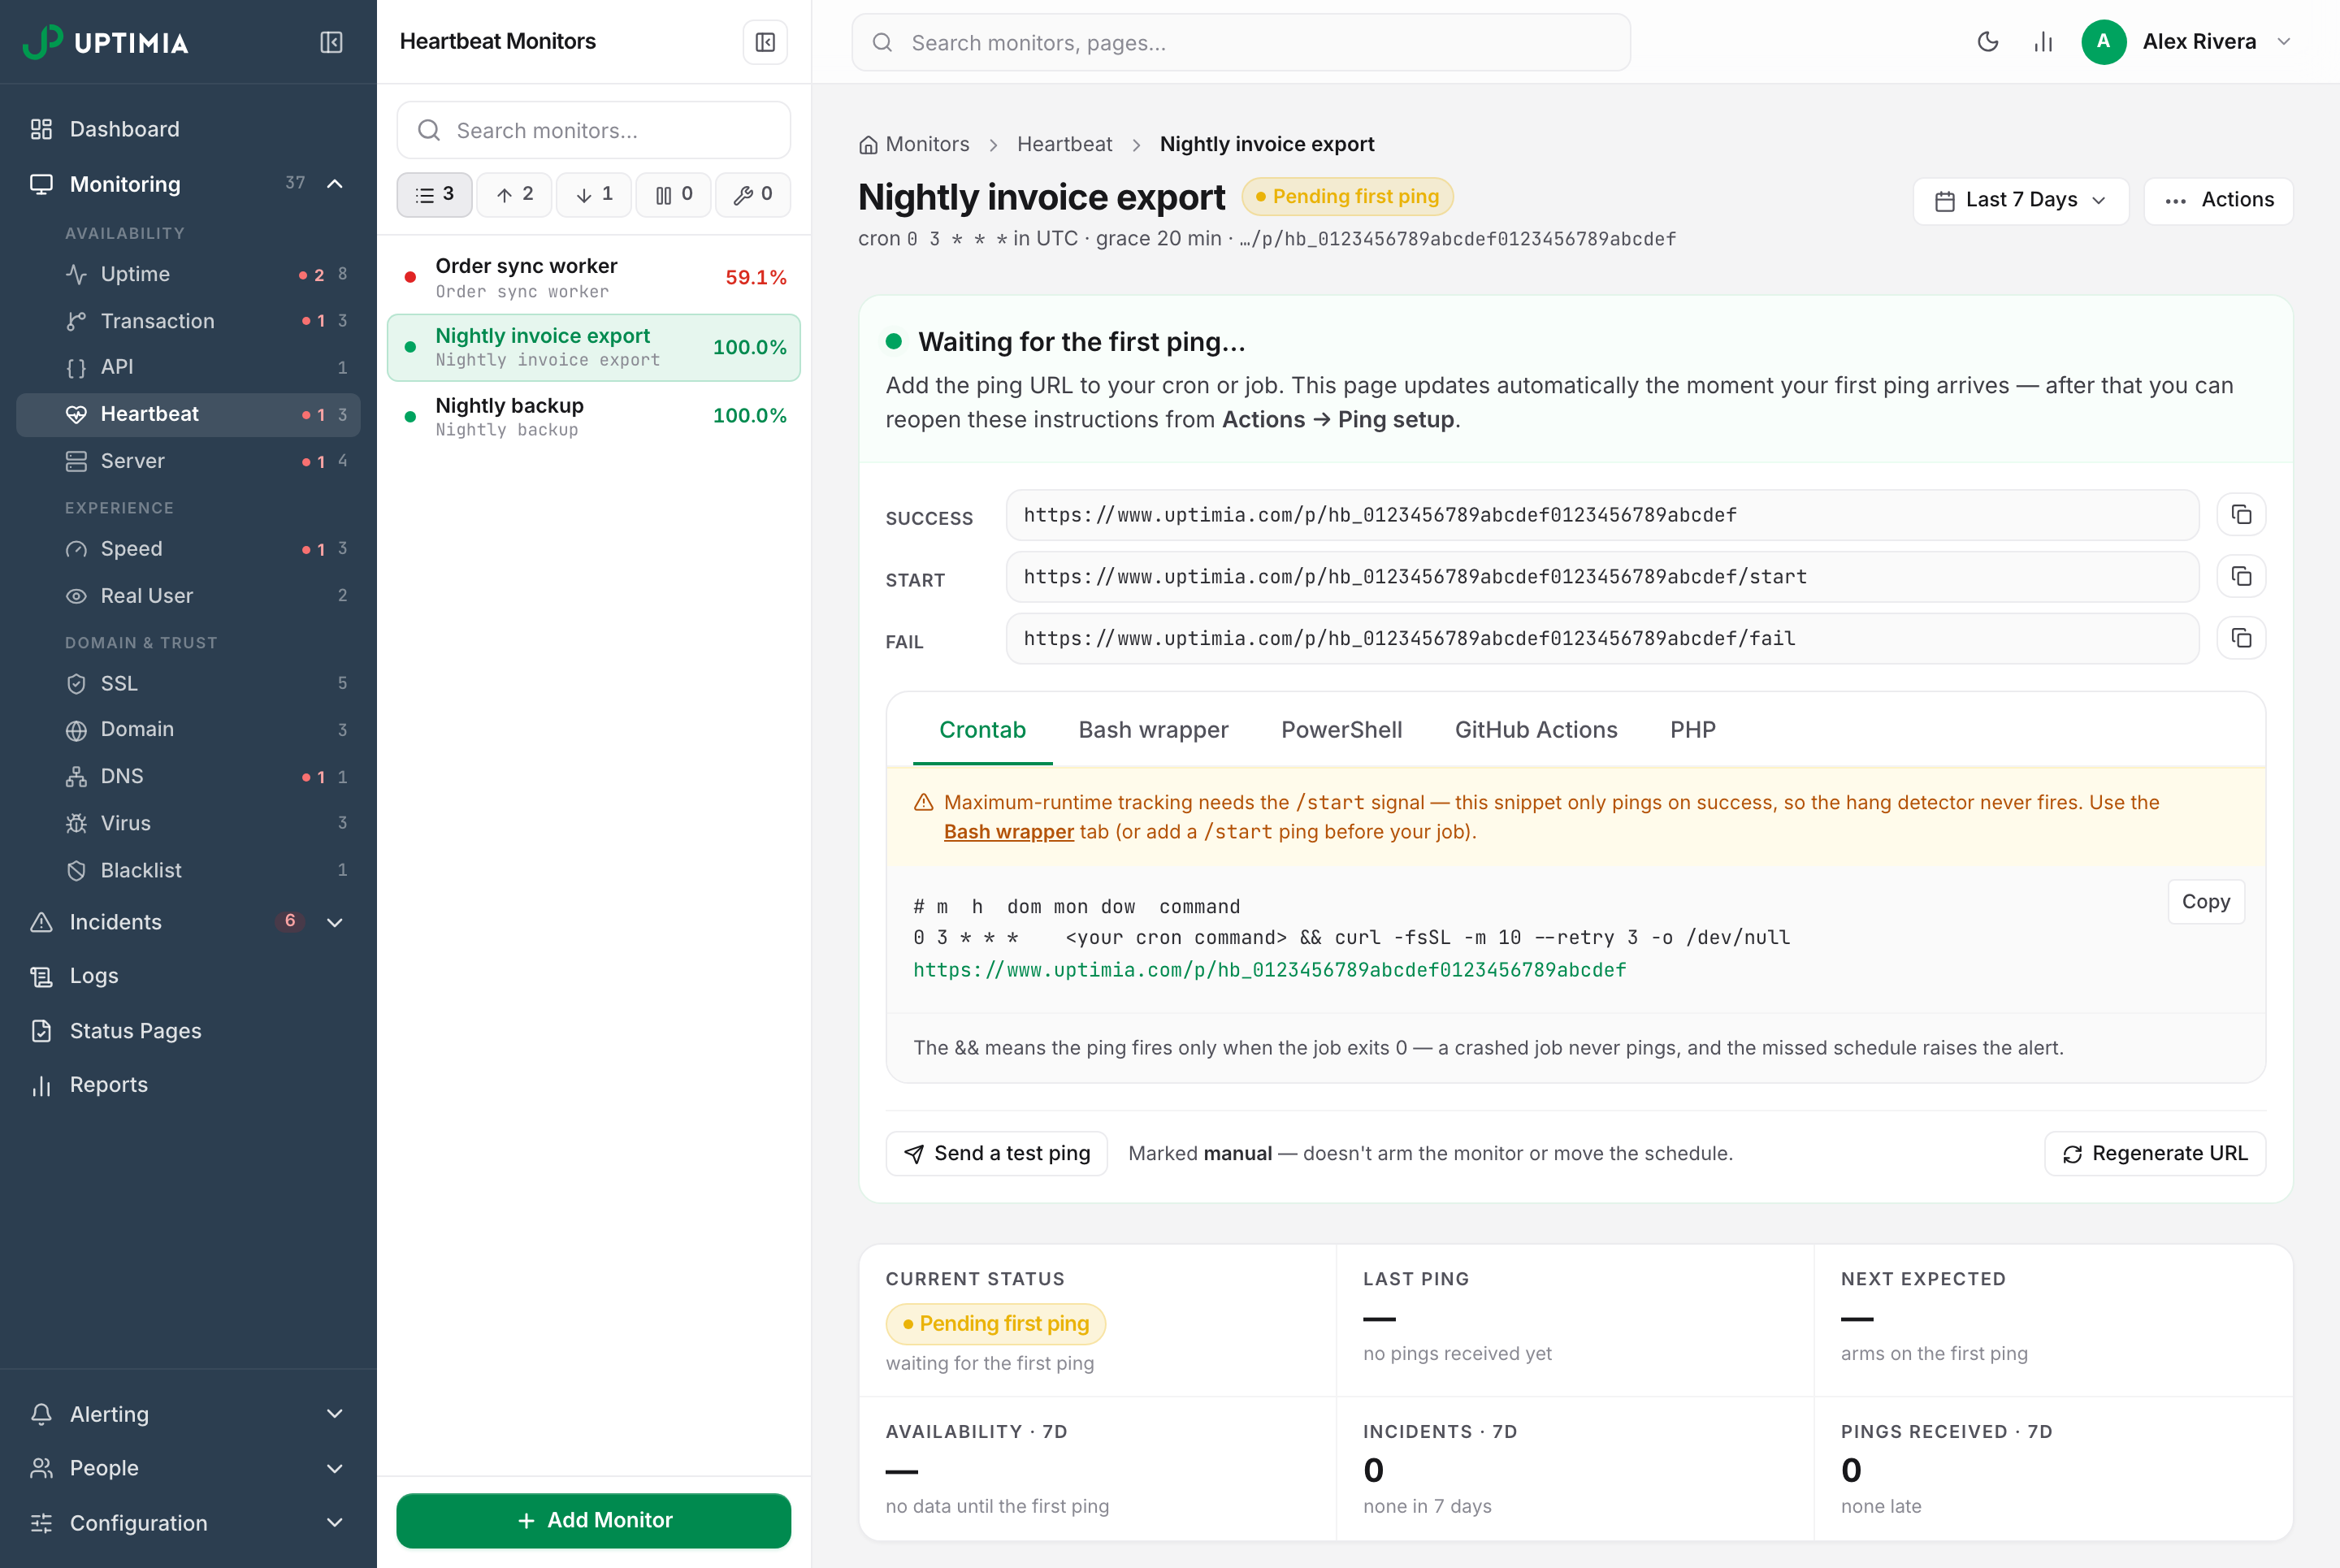Go to Monitors breadcrumb

pos(914,144)
